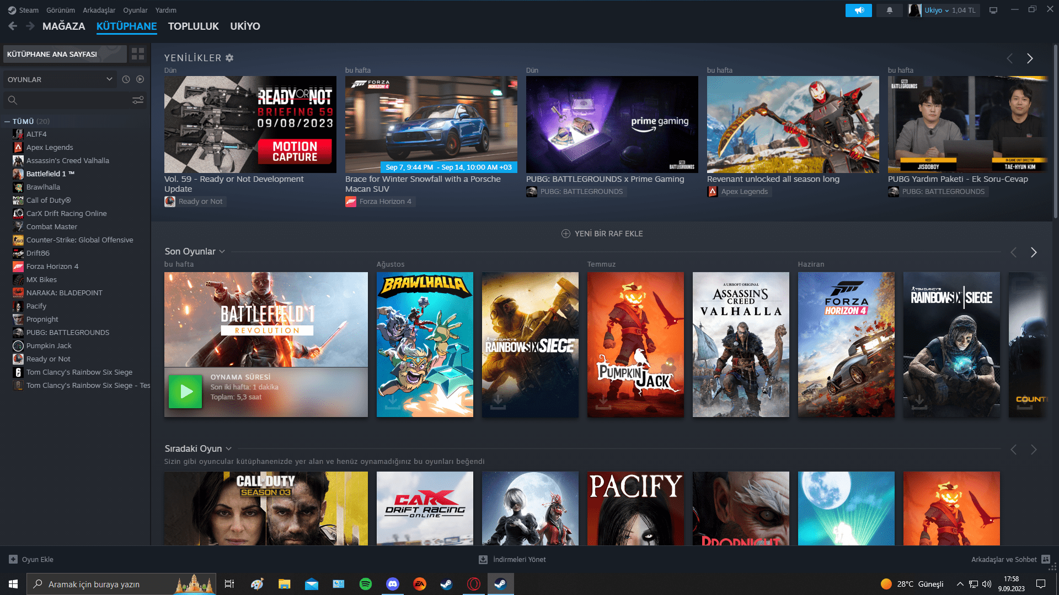
Task: Sort library by recent activity clock icon
Action: 126,79
